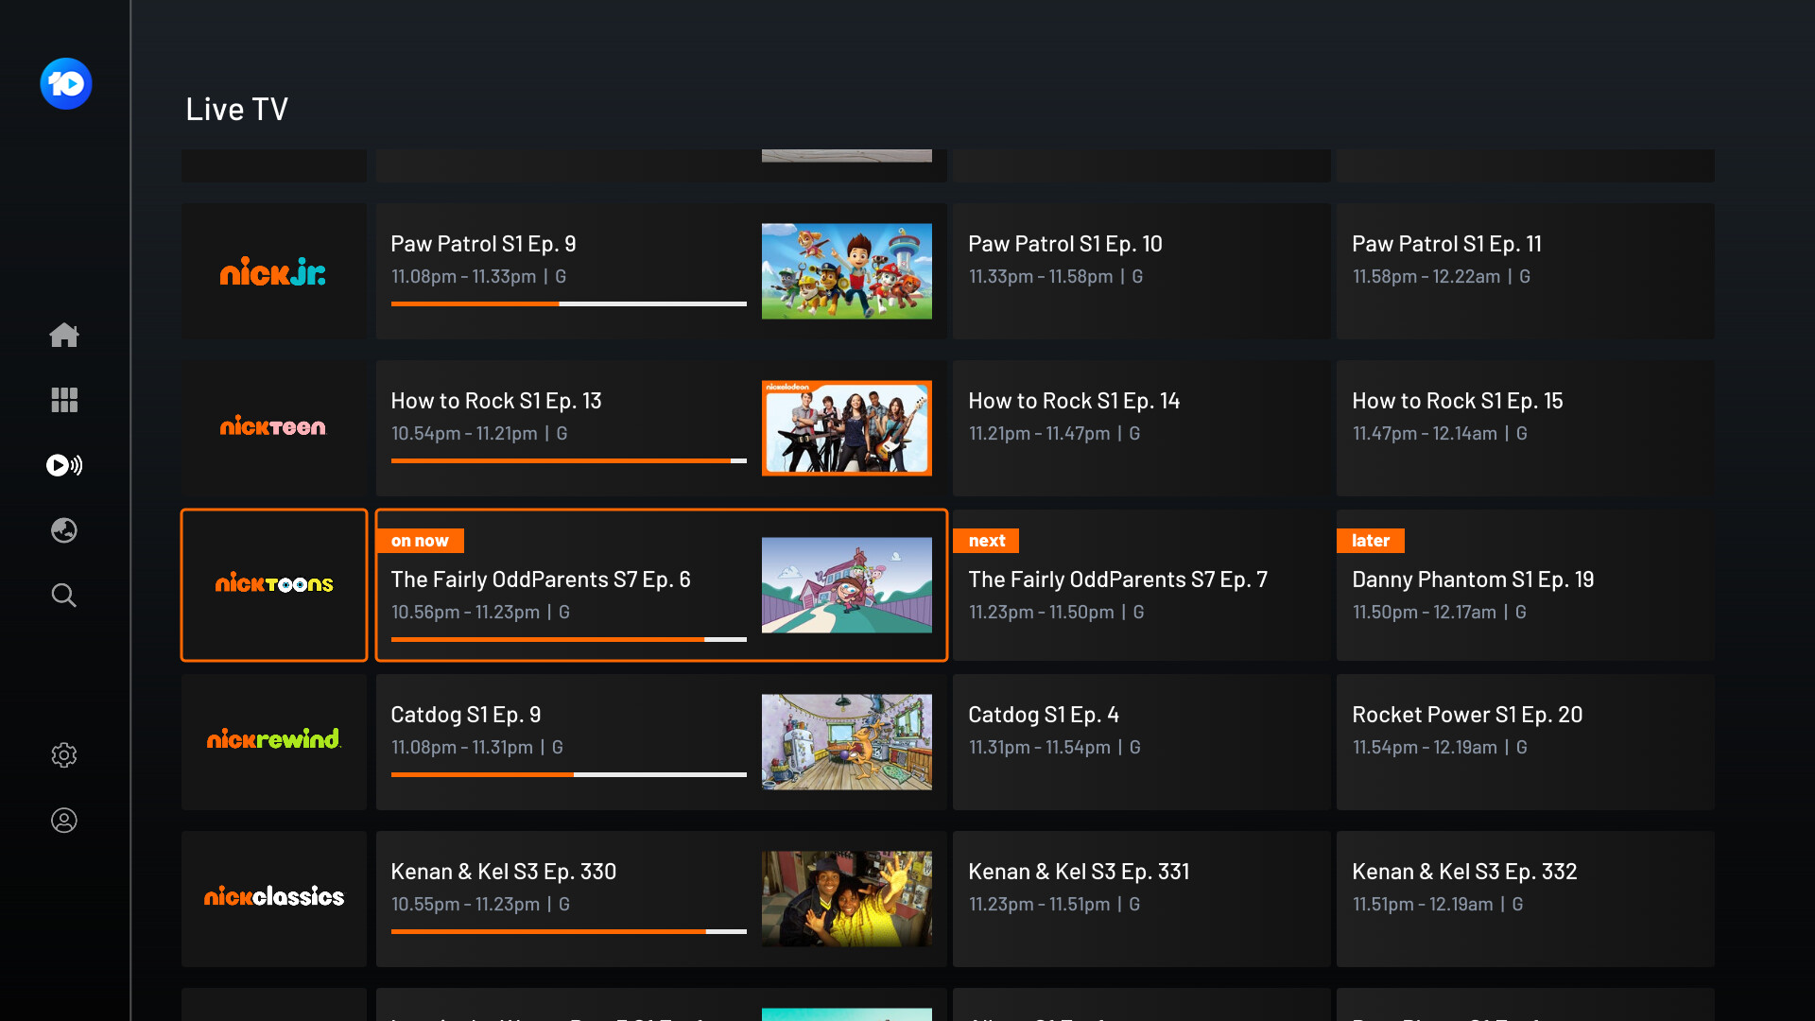Open the globe icon in sidebar
The width and height of the screenshot is (1815, 1021).
click(64, 530)
